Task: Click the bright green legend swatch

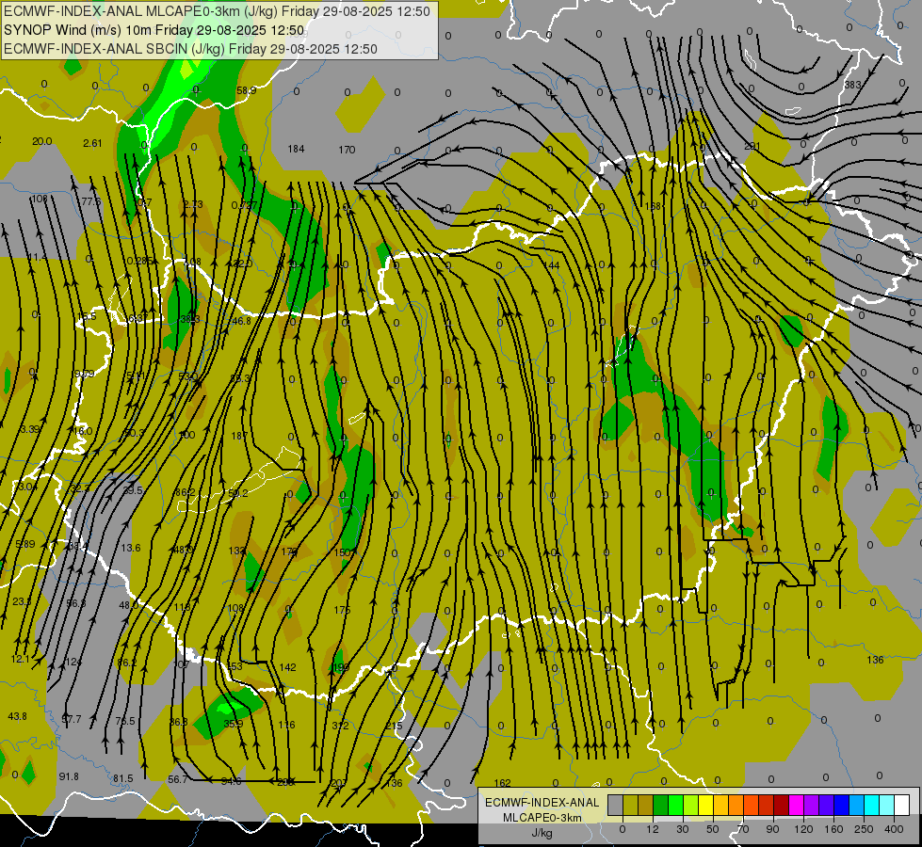Action: (676, 805)
